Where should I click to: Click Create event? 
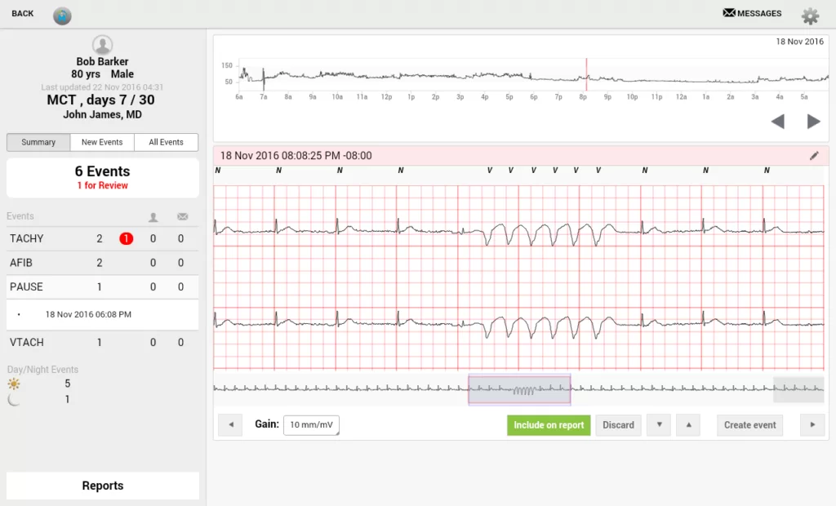point(749,425)
